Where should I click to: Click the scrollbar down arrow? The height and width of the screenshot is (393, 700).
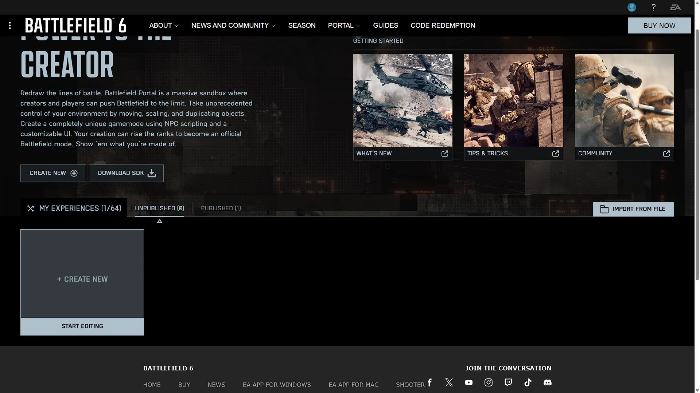[697, 390]
